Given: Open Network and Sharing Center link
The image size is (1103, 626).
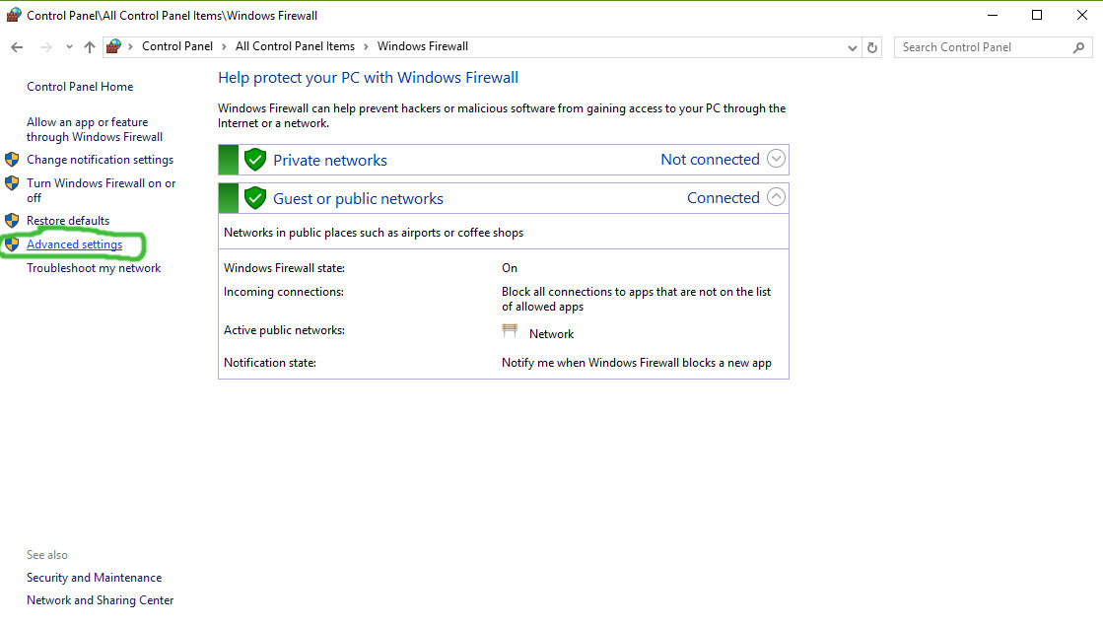Looking at the screenshot, I should 100,600.
